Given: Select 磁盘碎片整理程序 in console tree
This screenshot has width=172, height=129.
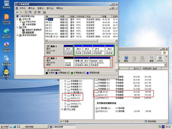Looking at the screenshot, I should [33, 30].
